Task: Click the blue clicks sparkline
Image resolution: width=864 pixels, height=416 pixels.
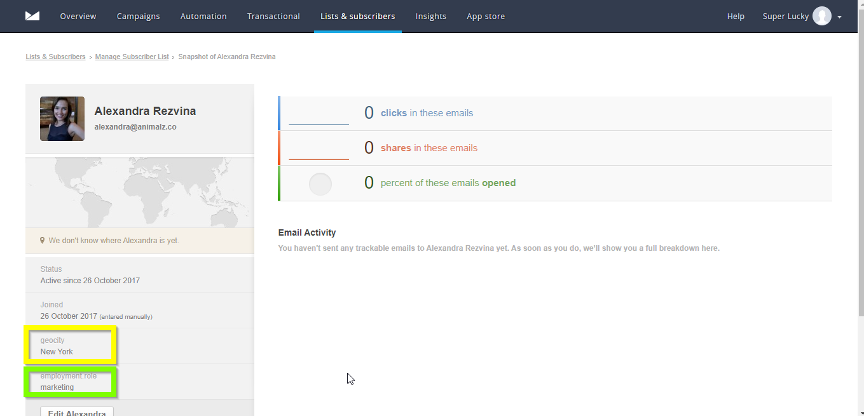Action: tap(319, 124)
